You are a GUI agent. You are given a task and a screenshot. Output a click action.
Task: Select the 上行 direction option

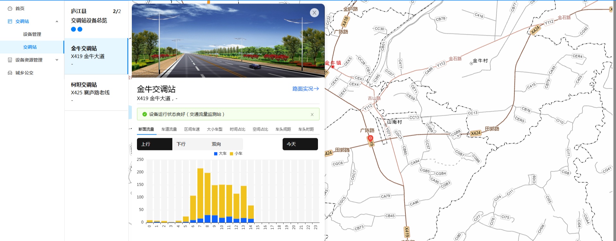(155, 144)
